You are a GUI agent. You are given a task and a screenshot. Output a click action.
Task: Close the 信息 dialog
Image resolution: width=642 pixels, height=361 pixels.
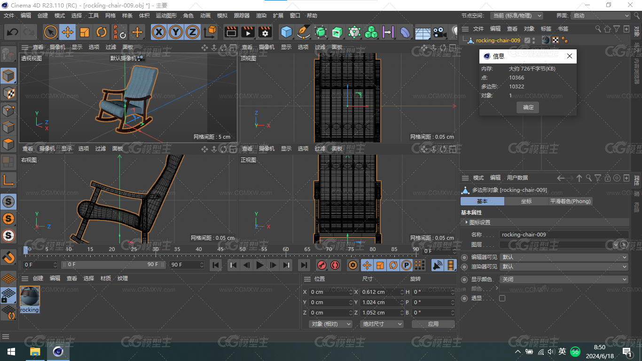[x=570, y=56]
